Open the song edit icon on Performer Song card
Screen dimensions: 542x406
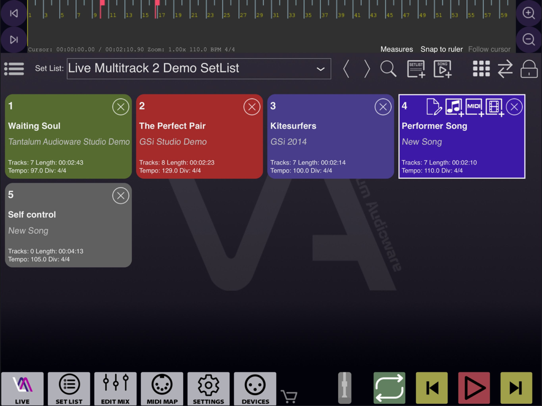433,106
